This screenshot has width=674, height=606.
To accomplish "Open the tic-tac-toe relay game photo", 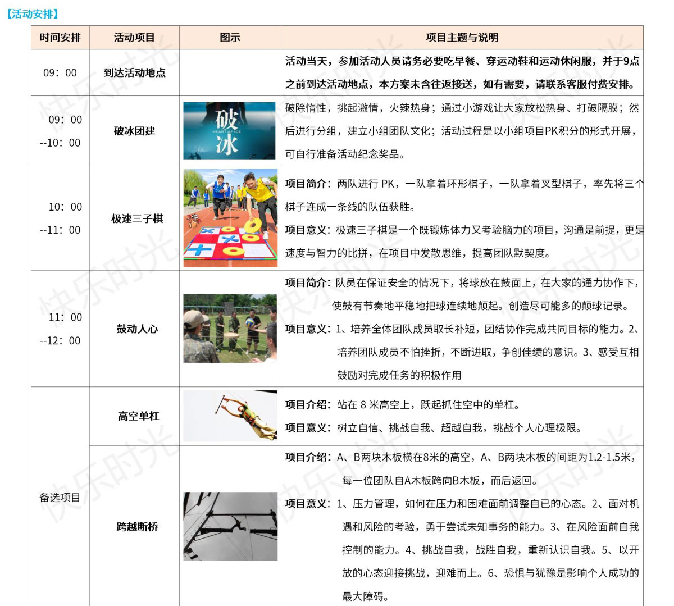I will click(x=230, y=218).
